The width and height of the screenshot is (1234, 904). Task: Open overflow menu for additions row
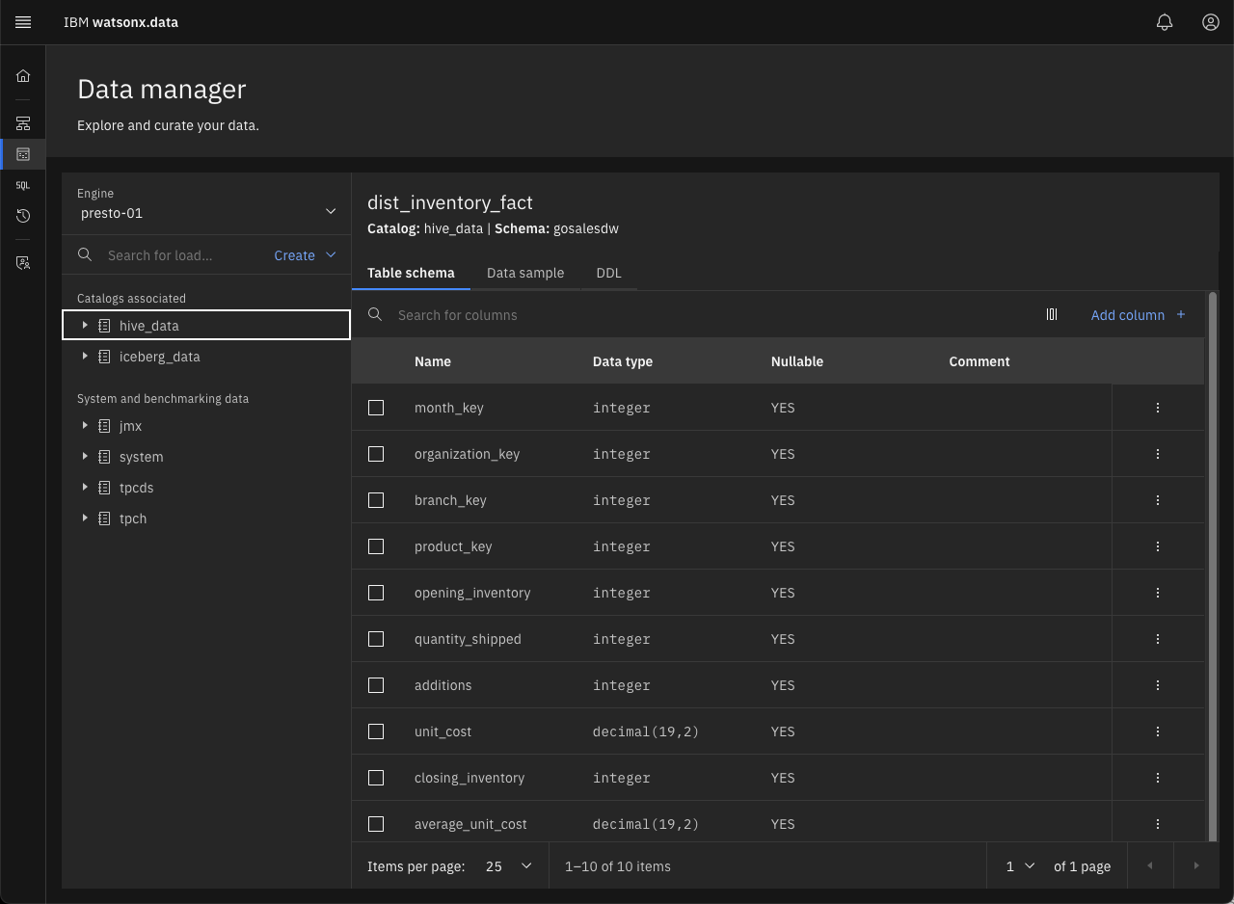[x=1158, y=685]
